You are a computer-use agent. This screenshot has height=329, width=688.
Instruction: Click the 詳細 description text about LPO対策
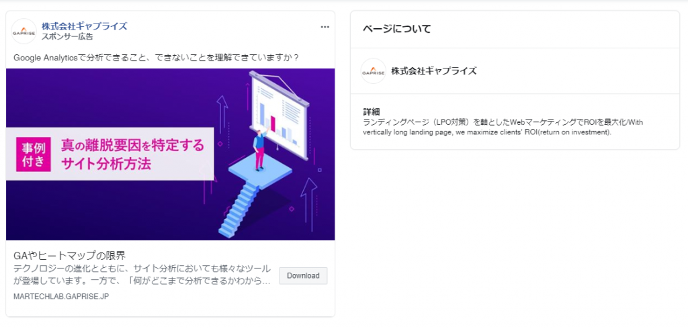click(503, 127)
